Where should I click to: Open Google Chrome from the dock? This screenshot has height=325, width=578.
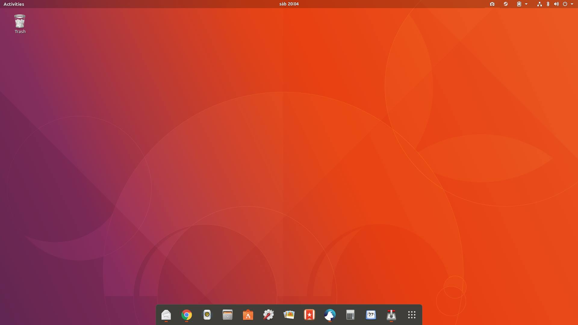tap(187, 315)
